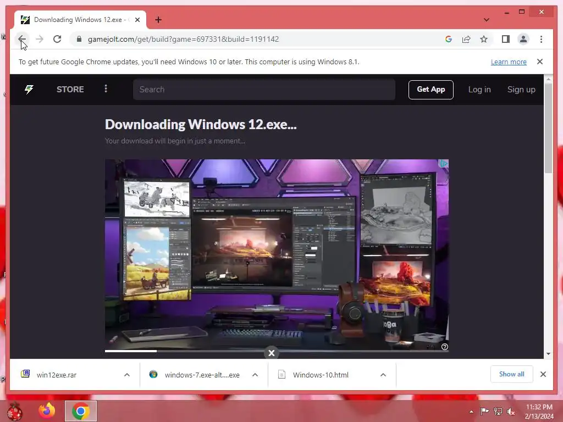Click the Start ornament icon on taskbar
Image resolution: width=563 pixels, height=422 pixels.
15,411
